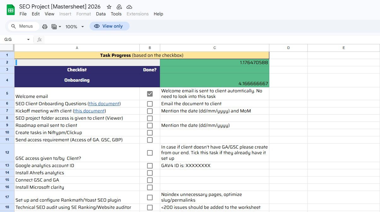Click the View only button
Screen dimensions: 380x212
point(109,26)
